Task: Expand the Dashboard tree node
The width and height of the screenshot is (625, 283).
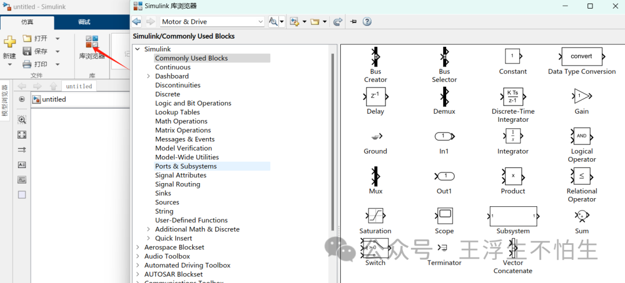Action: click(148, 76)
